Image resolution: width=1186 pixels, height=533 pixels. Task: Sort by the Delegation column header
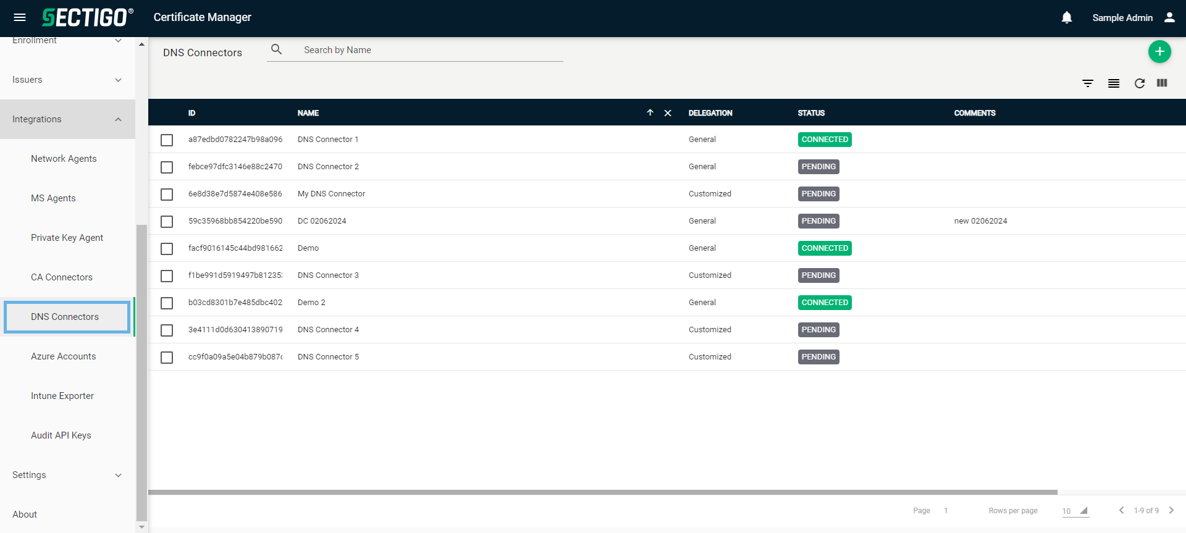click(710, 113)
